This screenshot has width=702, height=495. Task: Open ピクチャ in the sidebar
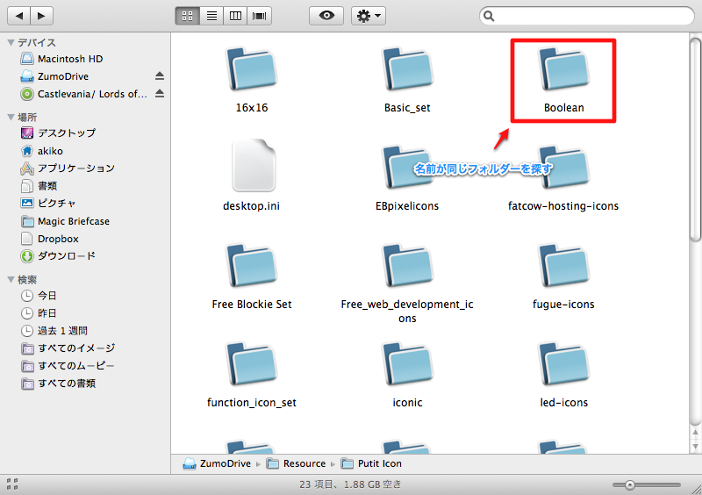48,204
